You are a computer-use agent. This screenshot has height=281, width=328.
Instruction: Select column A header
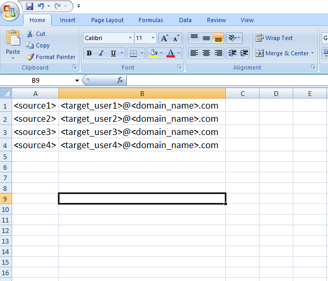pos(35,93)
